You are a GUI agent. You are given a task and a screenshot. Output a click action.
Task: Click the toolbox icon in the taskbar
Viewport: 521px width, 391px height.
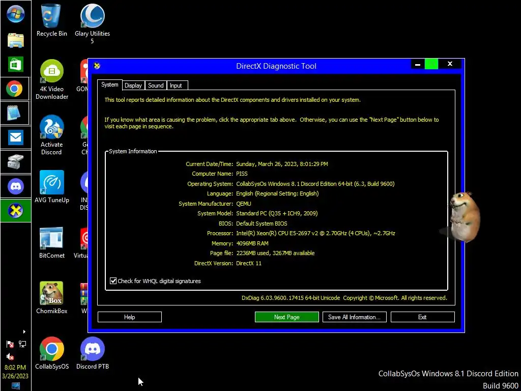15,162
